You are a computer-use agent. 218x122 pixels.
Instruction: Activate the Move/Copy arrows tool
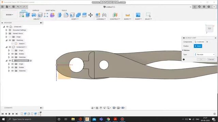pos(91,15)
